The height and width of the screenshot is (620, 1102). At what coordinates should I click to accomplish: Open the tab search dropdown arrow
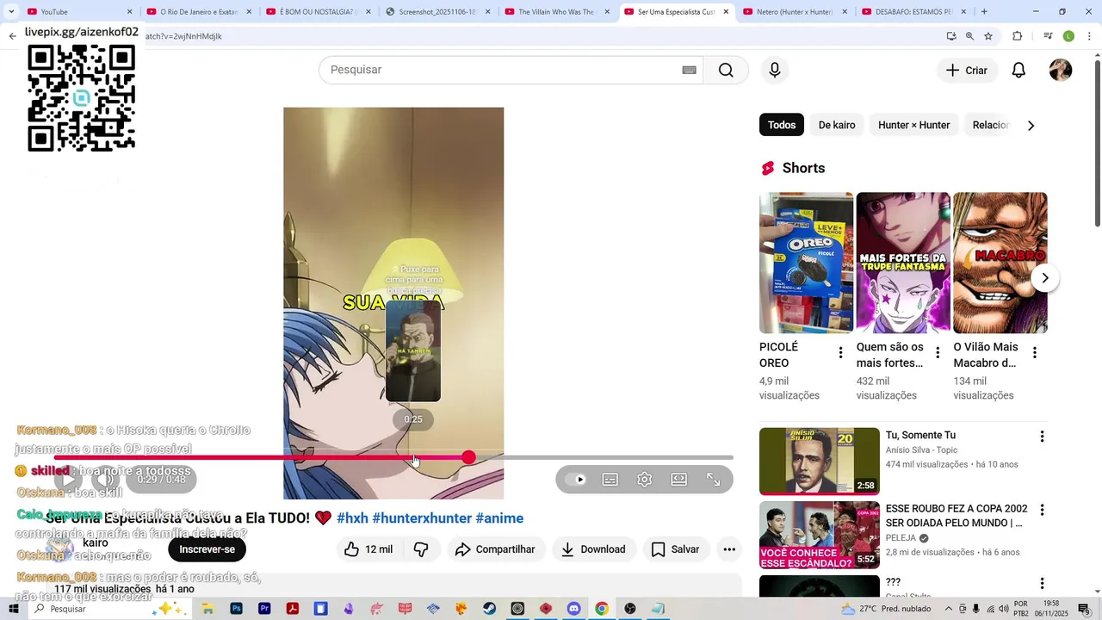click(x=9, y=12)
